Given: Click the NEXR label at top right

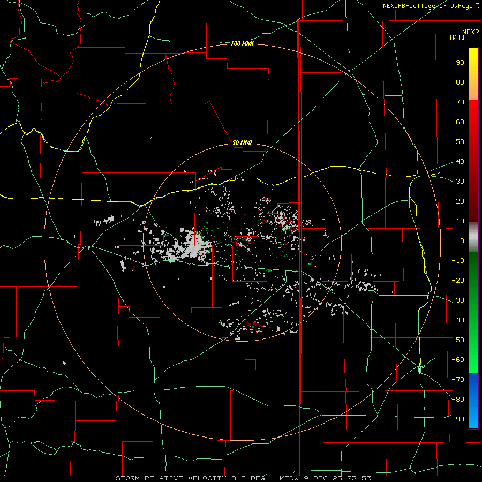Looking at the screenshot, I should (471, 32).
